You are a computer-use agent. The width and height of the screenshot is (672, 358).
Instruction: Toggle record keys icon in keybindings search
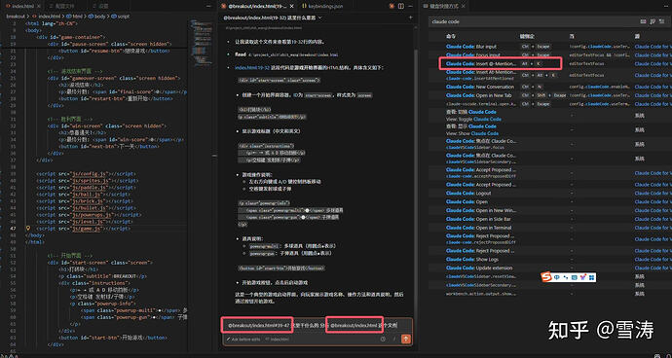click(x=643, y=21)
